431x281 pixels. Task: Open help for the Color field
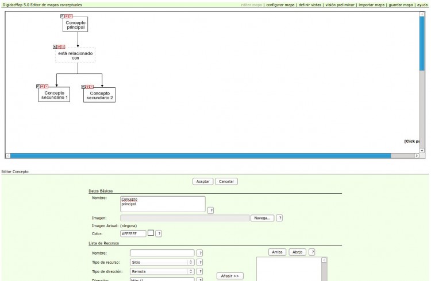(x=159, y=233)
